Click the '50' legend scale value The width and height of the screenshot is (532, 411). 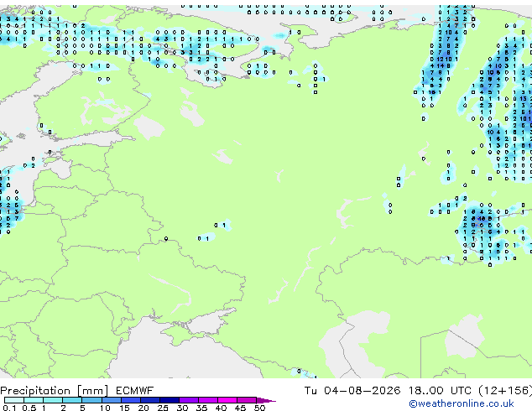click(259, 408)
